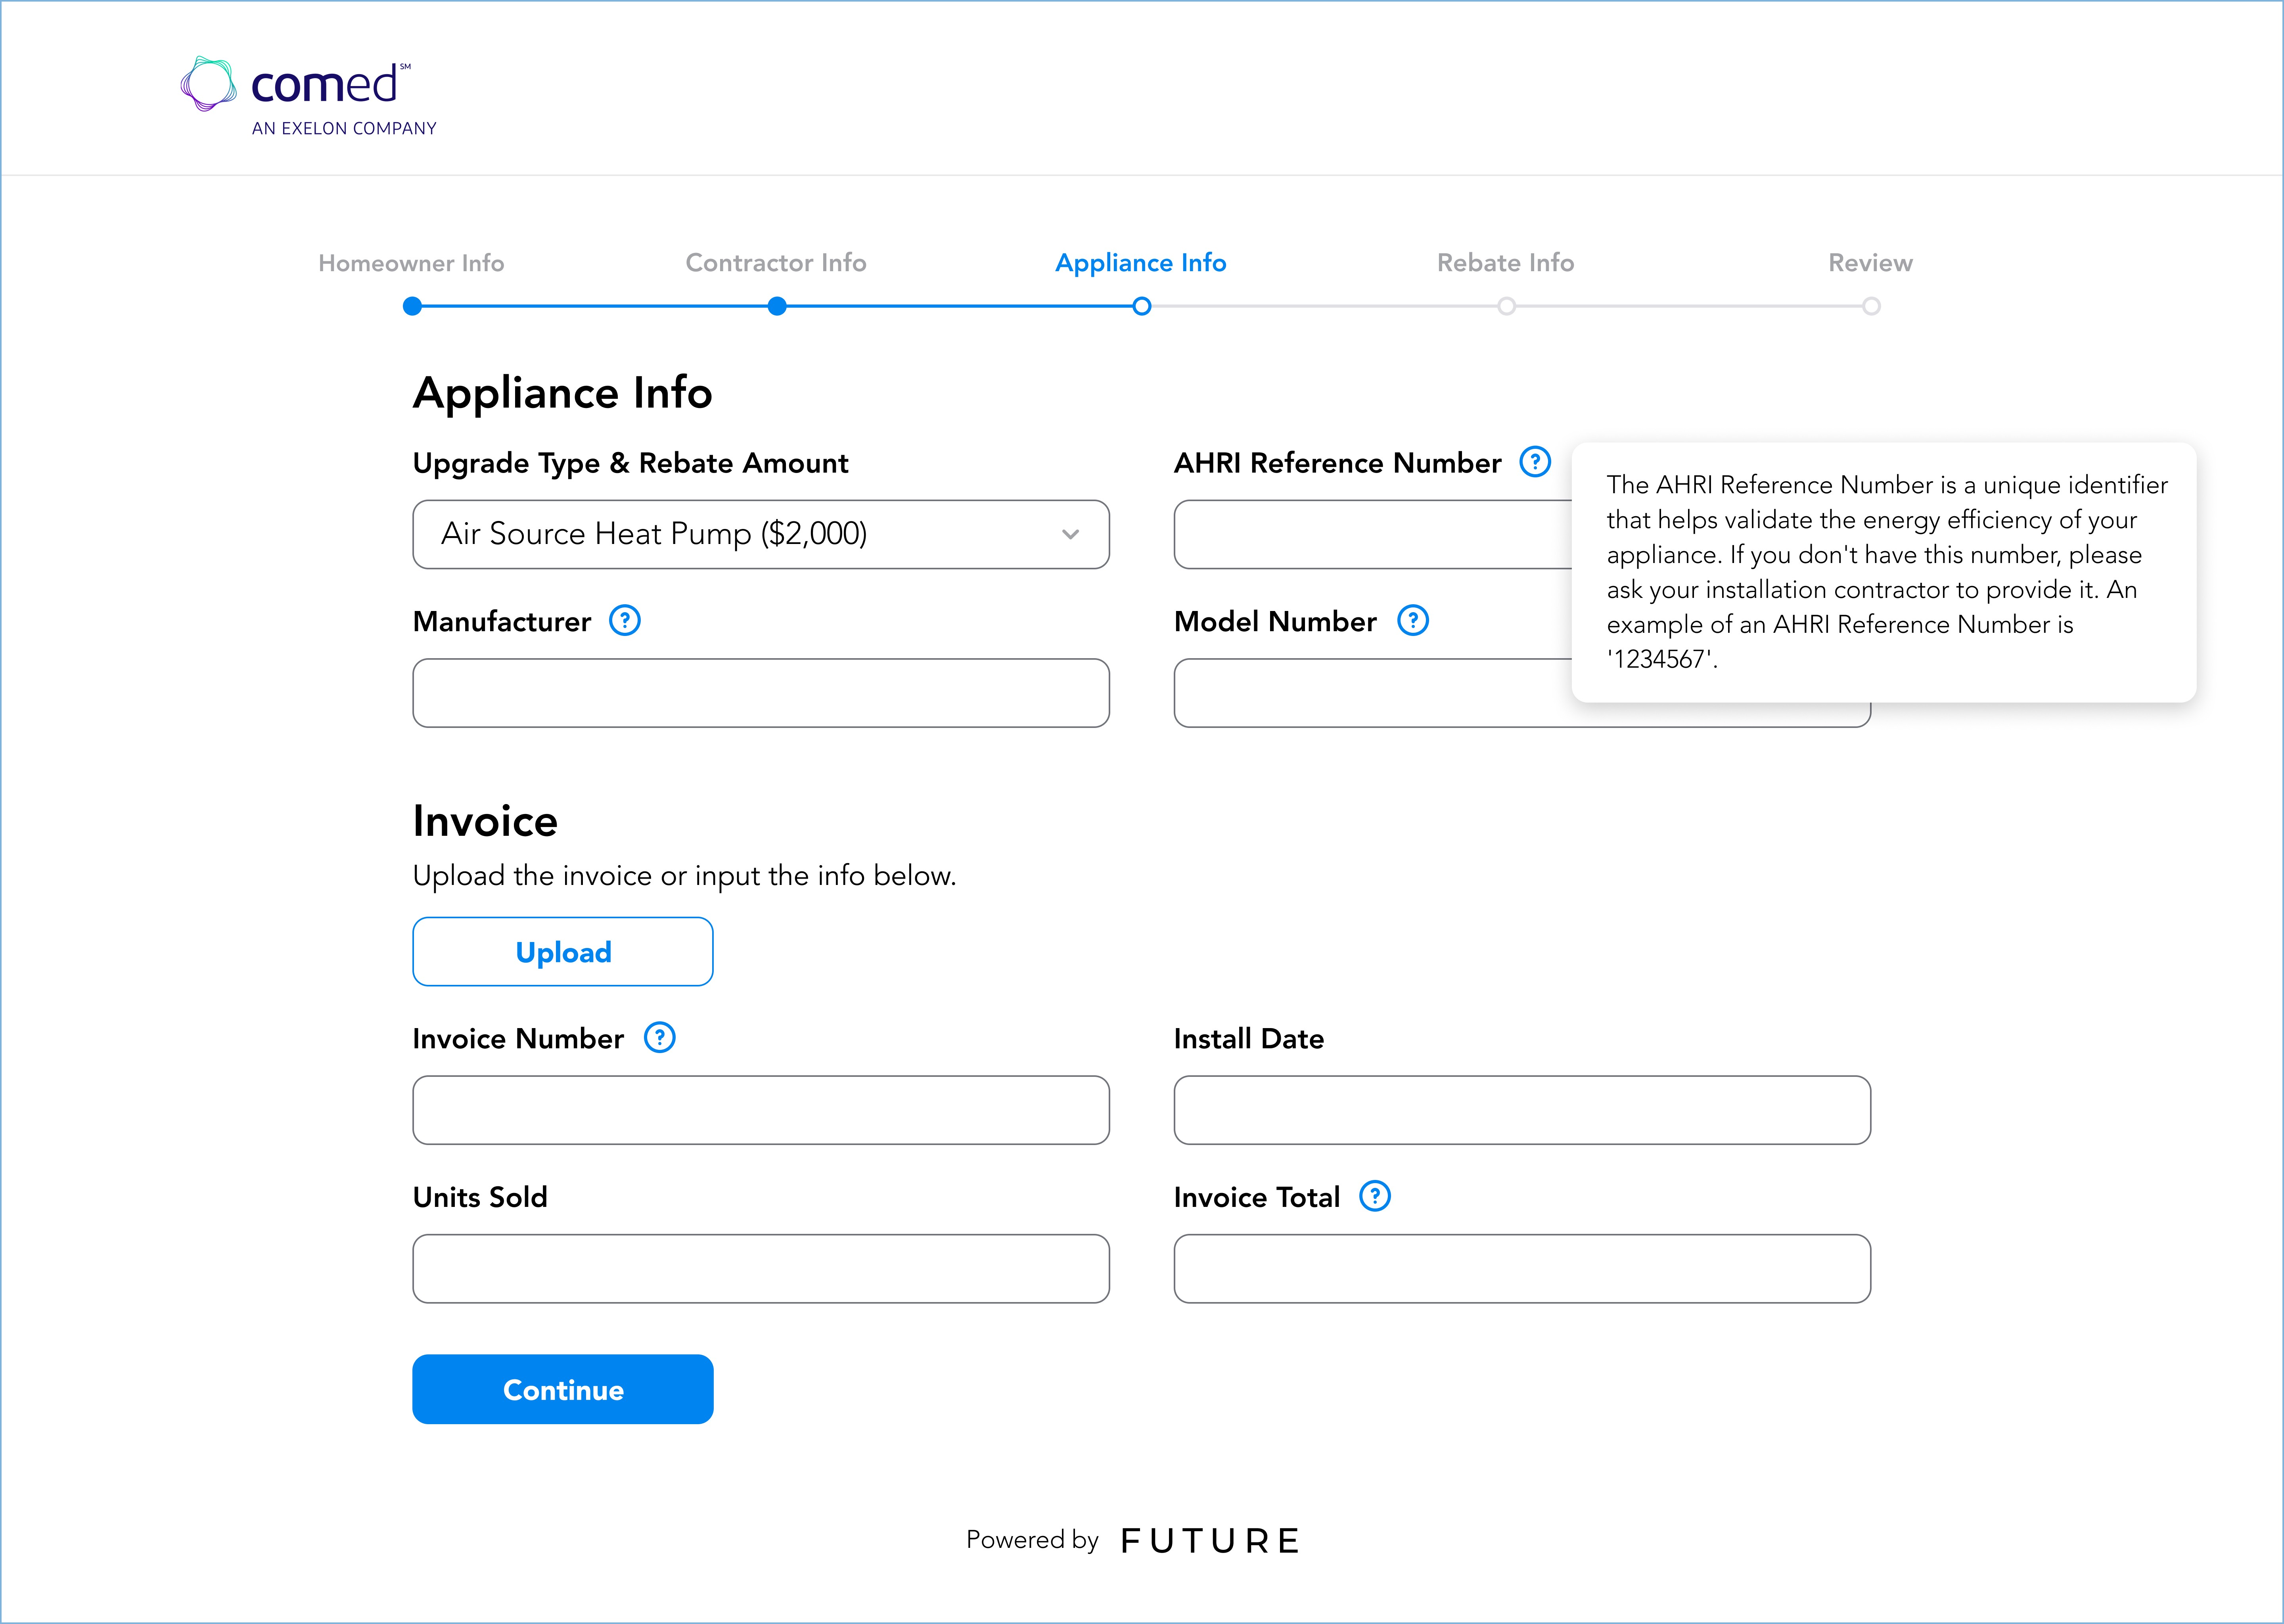Go to the Contractor Info step

point(776,263)
